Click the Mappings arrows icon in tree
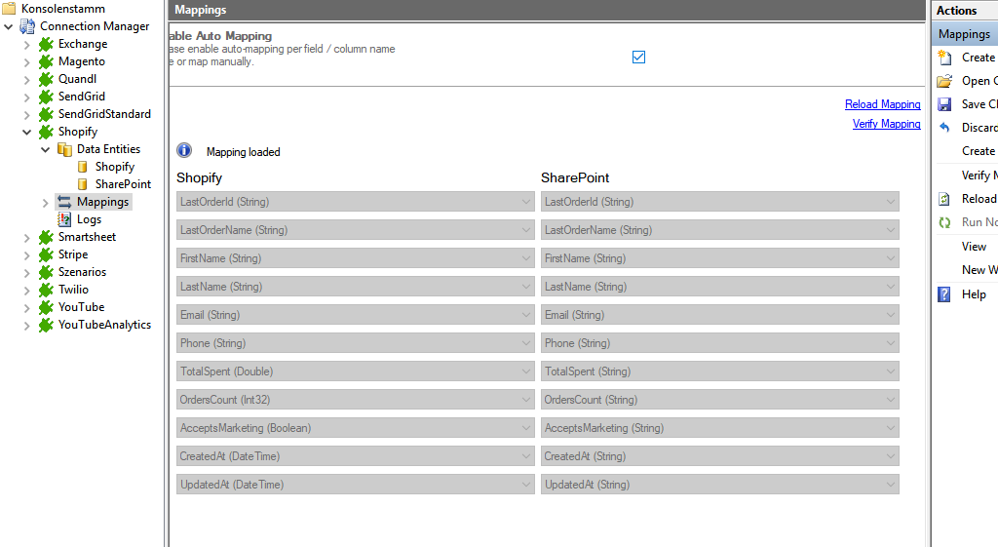The width and height of the screenshot is (998, 547). click(64, 202)
